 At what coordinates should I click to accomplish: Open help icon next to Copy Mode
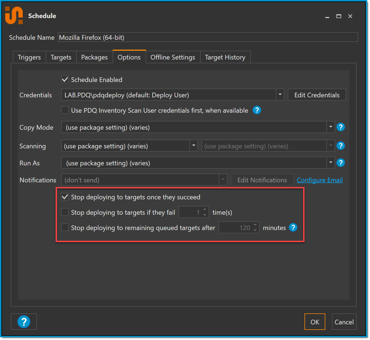(x=341, y=127)
